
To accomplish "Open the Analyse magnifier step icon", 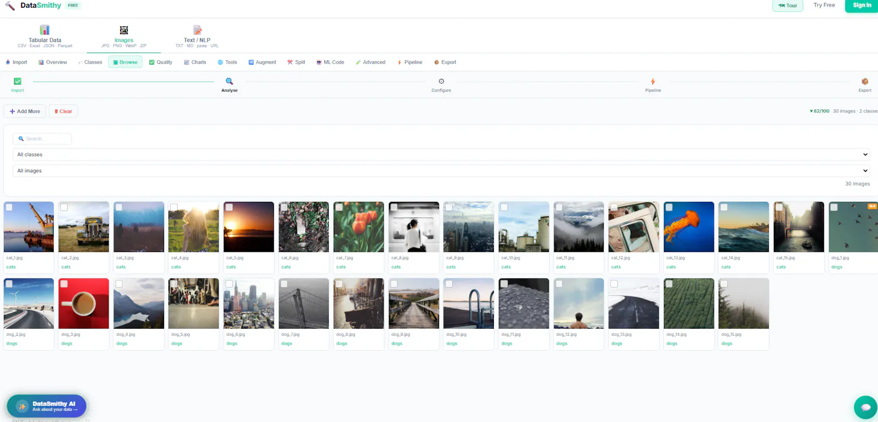I will tap(229, 81).
